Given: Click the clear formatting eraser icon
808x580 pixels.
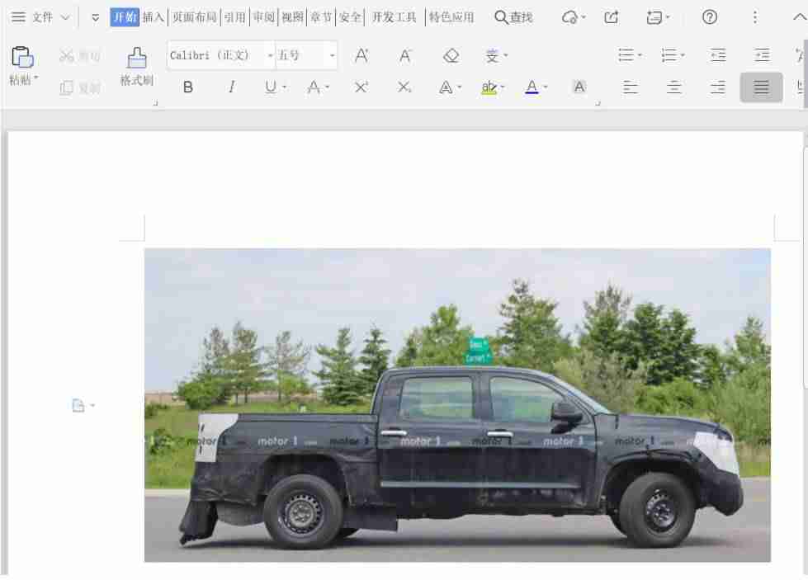Looking at the screenshot, I should [x=451, y=55].
